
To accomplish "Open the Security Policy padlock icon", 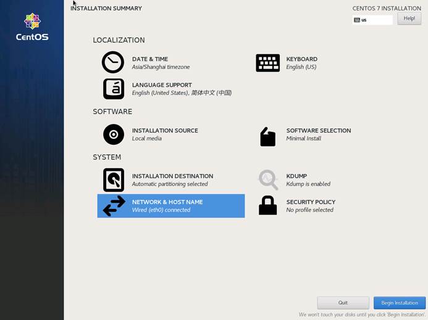I will click(x=267, y=205).
